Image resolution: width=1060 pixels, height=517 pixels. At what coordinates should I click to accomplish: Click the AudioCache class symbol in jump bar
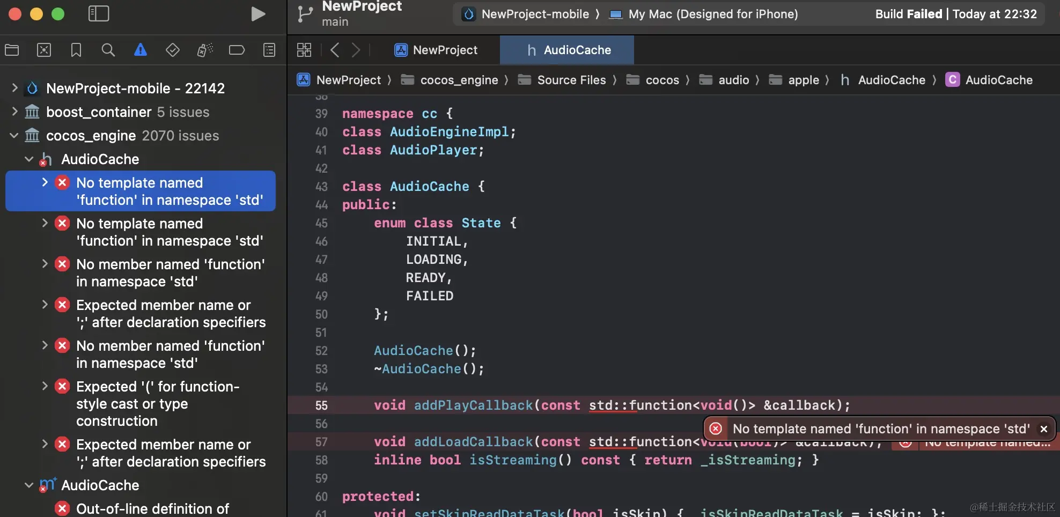coord(989,80)
